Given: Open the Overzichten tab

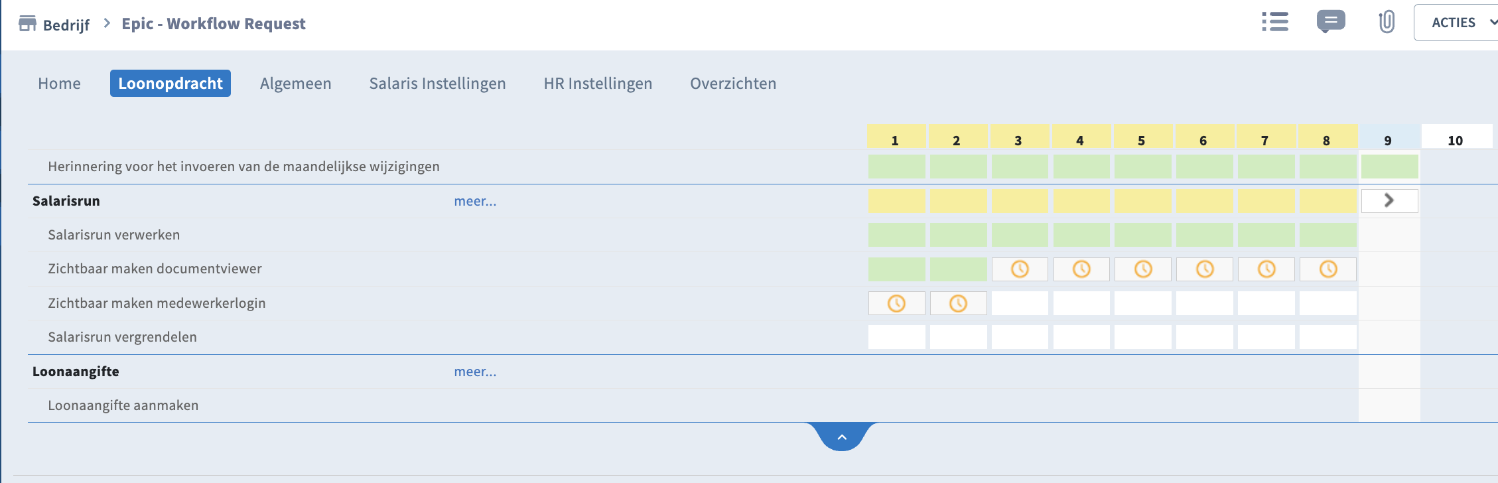Looking at the screenshot, I should (x=733, y=84).
